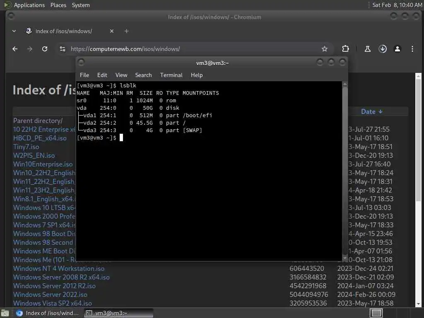
Task: Sort listing by the Date column
Action: coord(371,112)
